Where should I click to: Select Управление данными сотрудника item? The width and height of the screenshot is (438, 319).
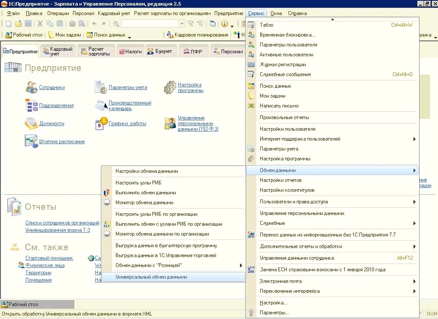[332, 258]
